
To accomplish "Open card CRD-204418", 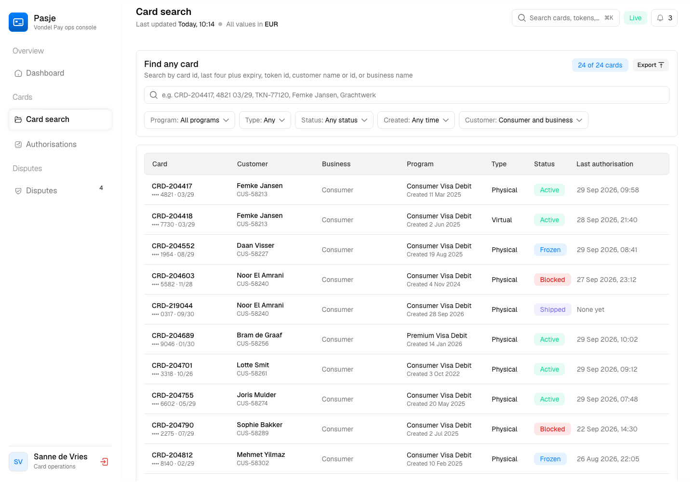I will click(172, 216).
